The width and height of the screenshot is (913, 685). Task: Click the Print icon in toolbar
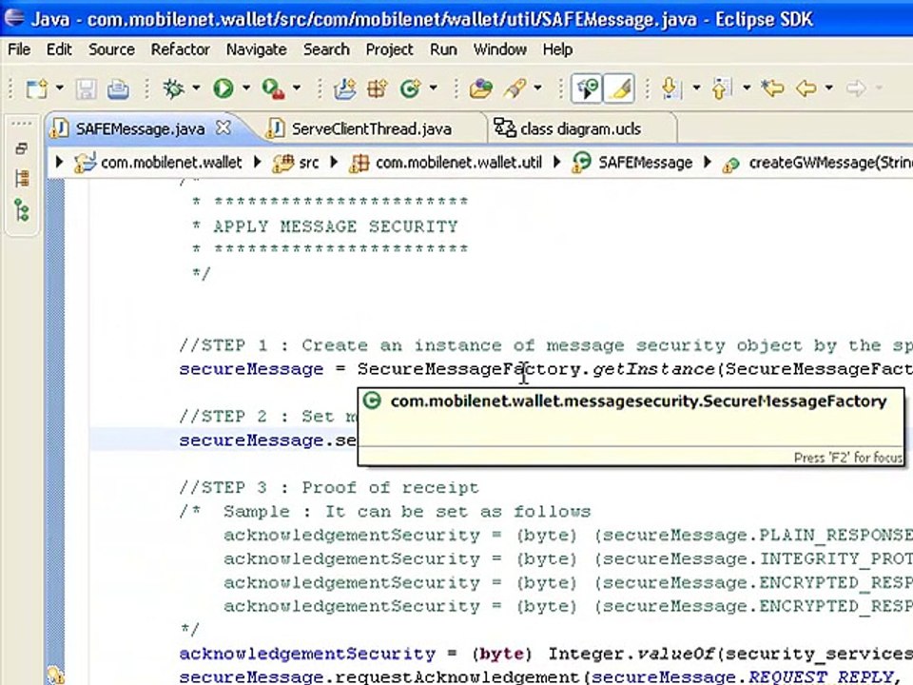click(x=117, y=89)
